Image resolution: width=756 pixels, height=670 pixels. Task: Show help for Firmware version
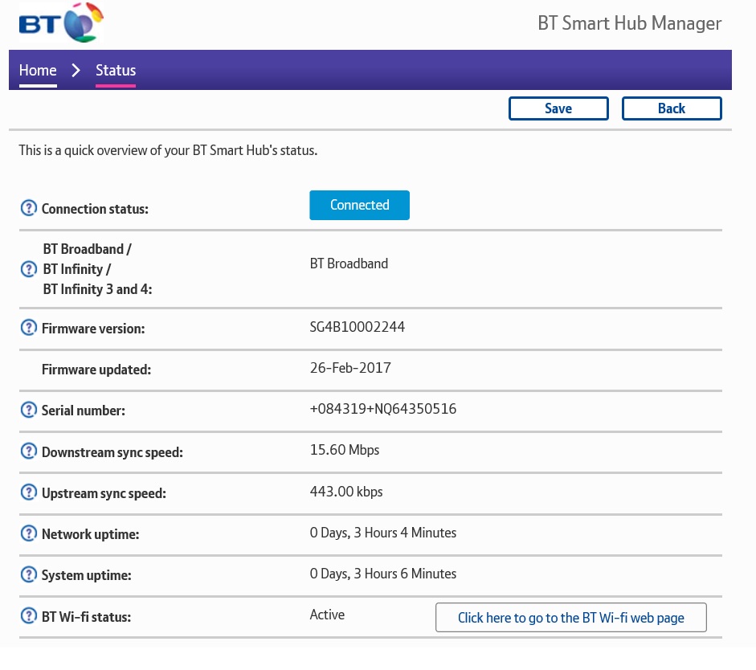28,328
